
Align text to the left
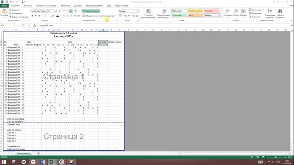click(x=64, y=16)
